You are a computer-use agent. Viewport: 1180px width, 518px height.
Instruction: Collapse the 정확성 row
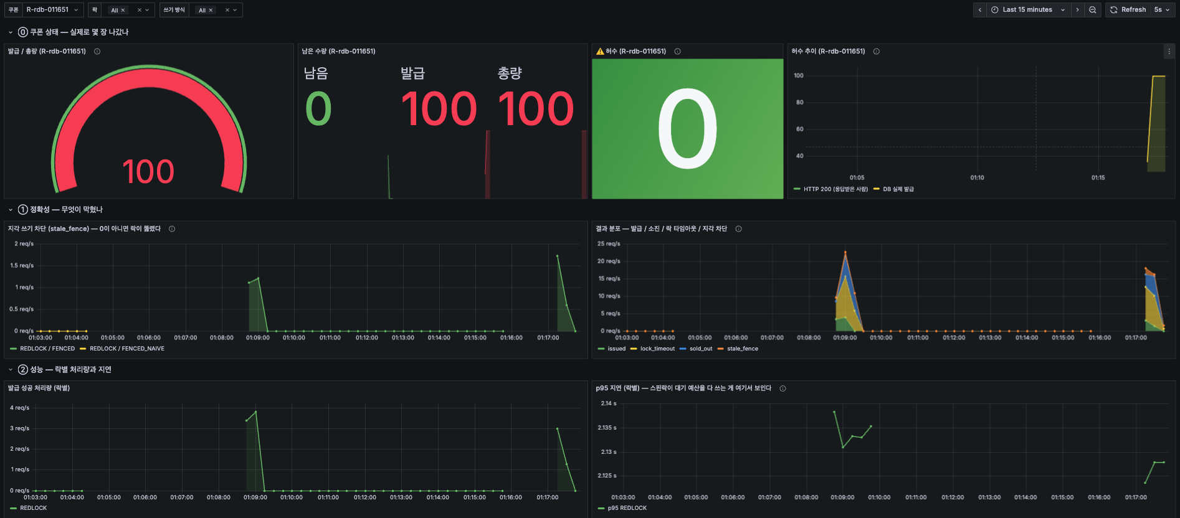click(x=11, y=210)
